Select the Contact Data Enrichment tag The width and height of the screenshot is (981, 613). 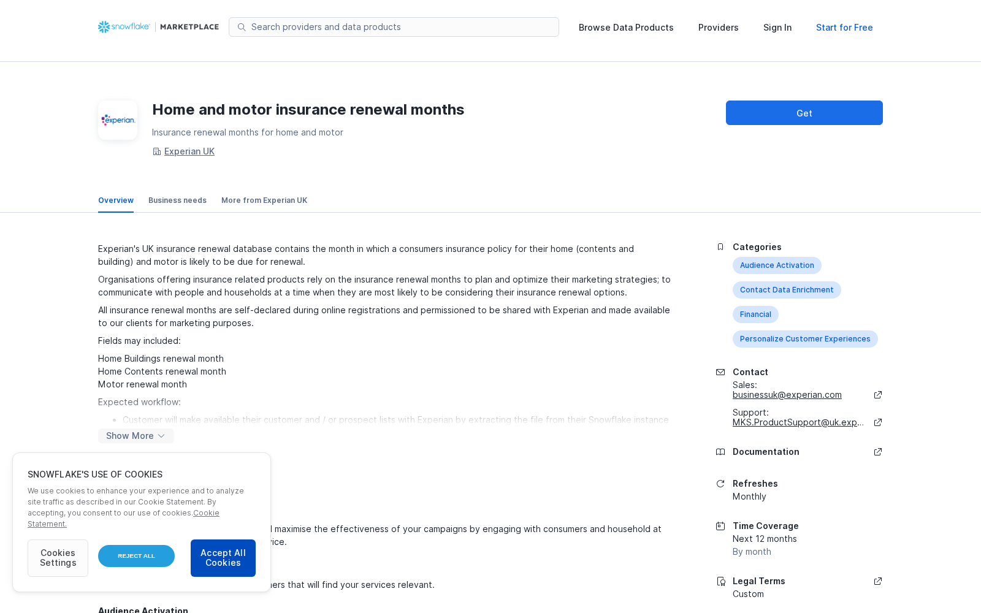pyautogui.click(x=787, y=290)
